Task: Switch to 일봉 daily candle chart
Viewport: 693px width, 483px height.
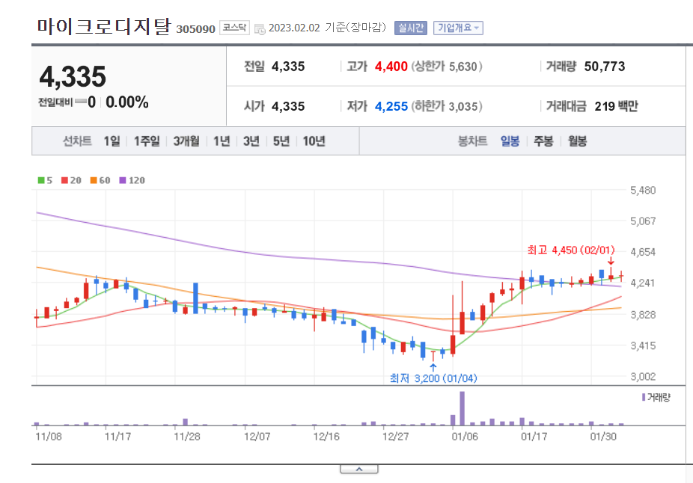Action: point(510,141)
